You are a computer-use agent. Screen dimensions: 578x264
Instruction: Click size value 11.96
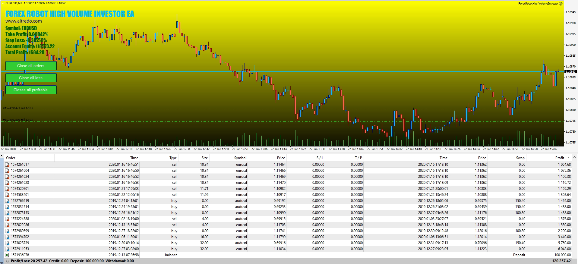[204, 195]
